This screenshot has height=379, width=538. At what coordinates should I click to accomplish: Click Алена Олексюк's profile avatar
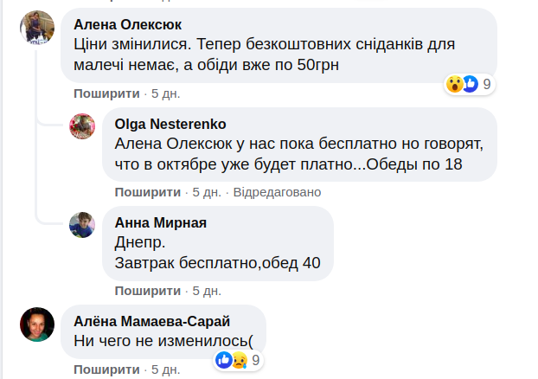[x=37, y=29]
